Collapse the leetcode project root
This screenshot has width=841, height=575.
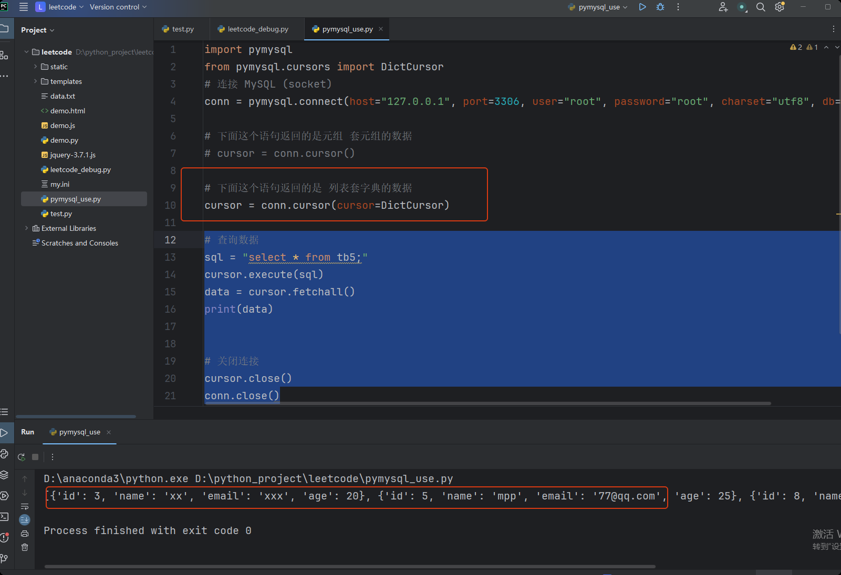(26, 52)
